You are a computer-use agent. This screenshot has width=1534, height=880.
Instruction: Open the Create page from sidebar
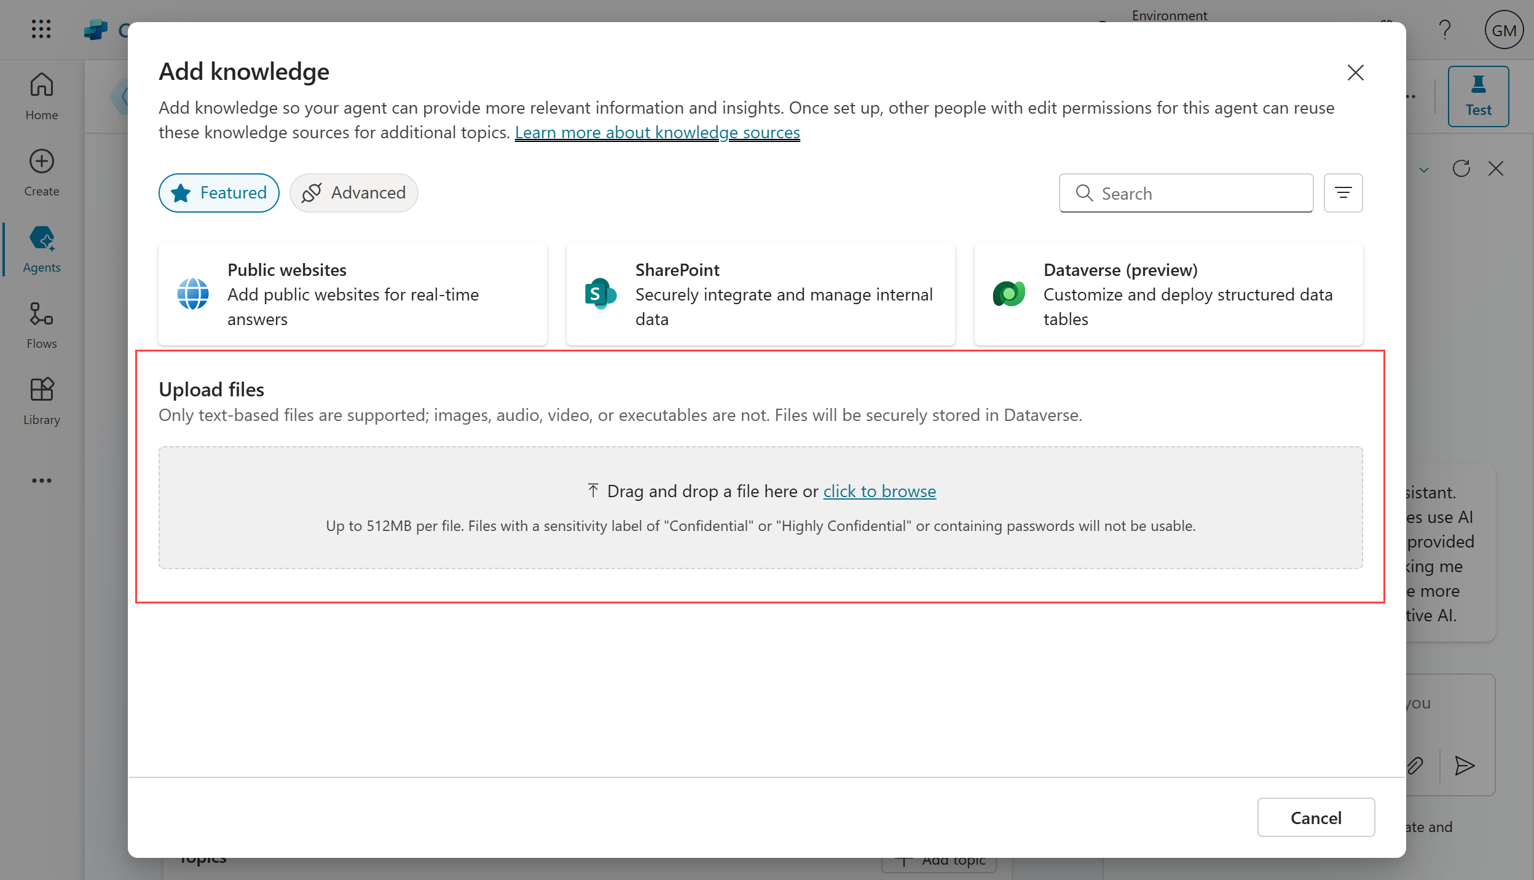[41, 173]
